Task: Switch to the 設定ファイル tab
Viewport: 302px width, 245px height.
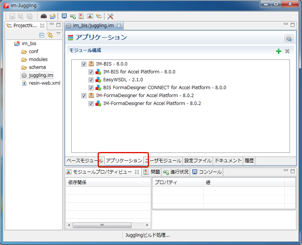Action: tap(198, 161)
